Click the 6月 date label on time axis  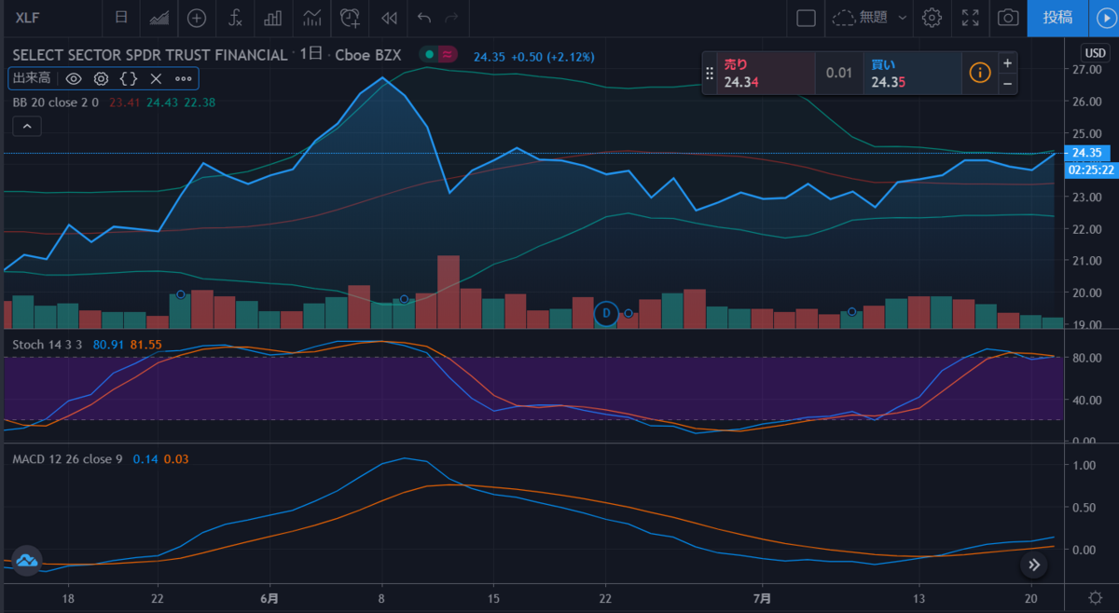(269, 597)
